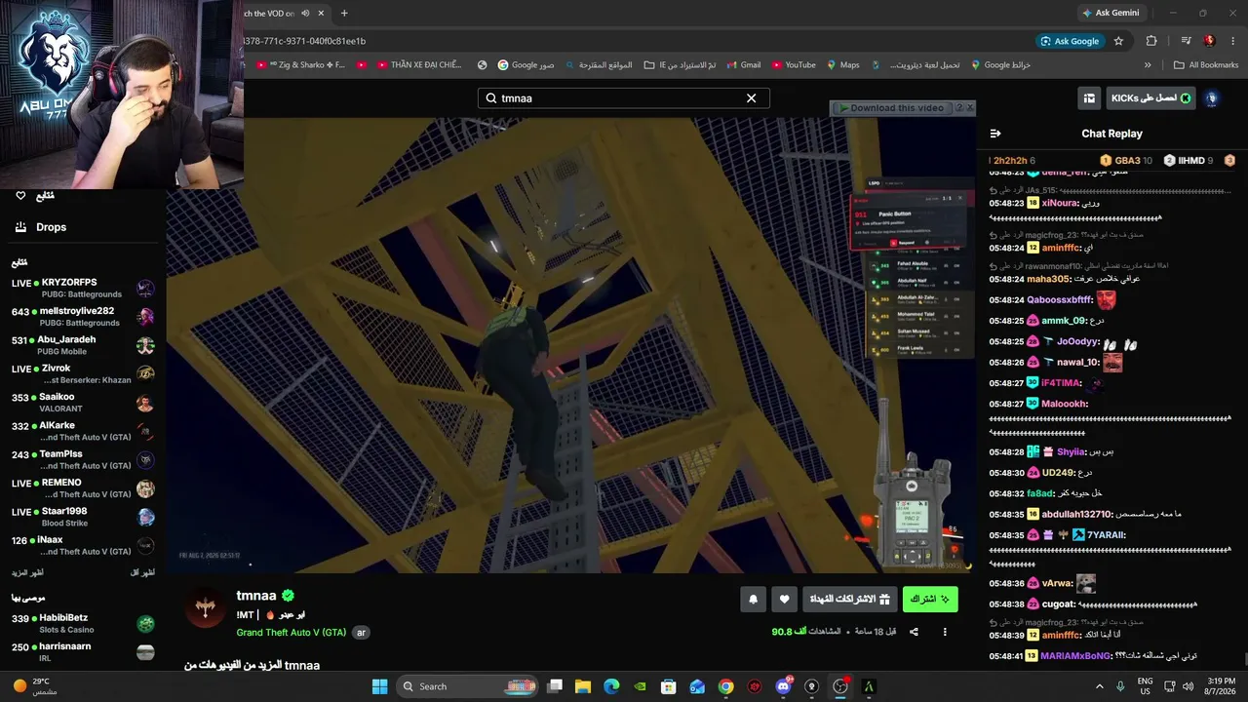Select Zivrok live channel in sidebar
The image size is (1248, 702).
coord(84,373)
